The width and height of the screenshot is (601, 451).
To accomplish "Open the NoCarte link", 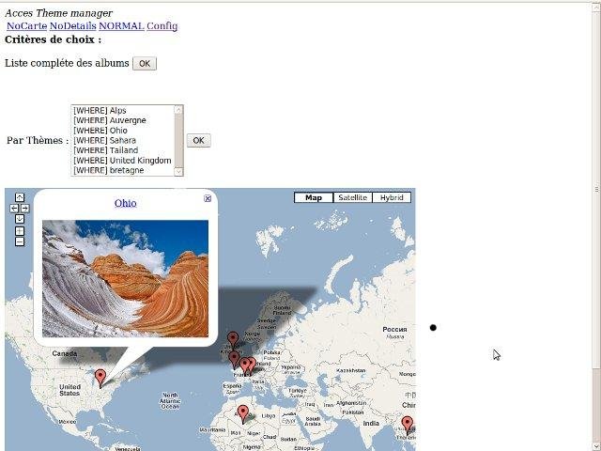I will (x=27, y=26).
